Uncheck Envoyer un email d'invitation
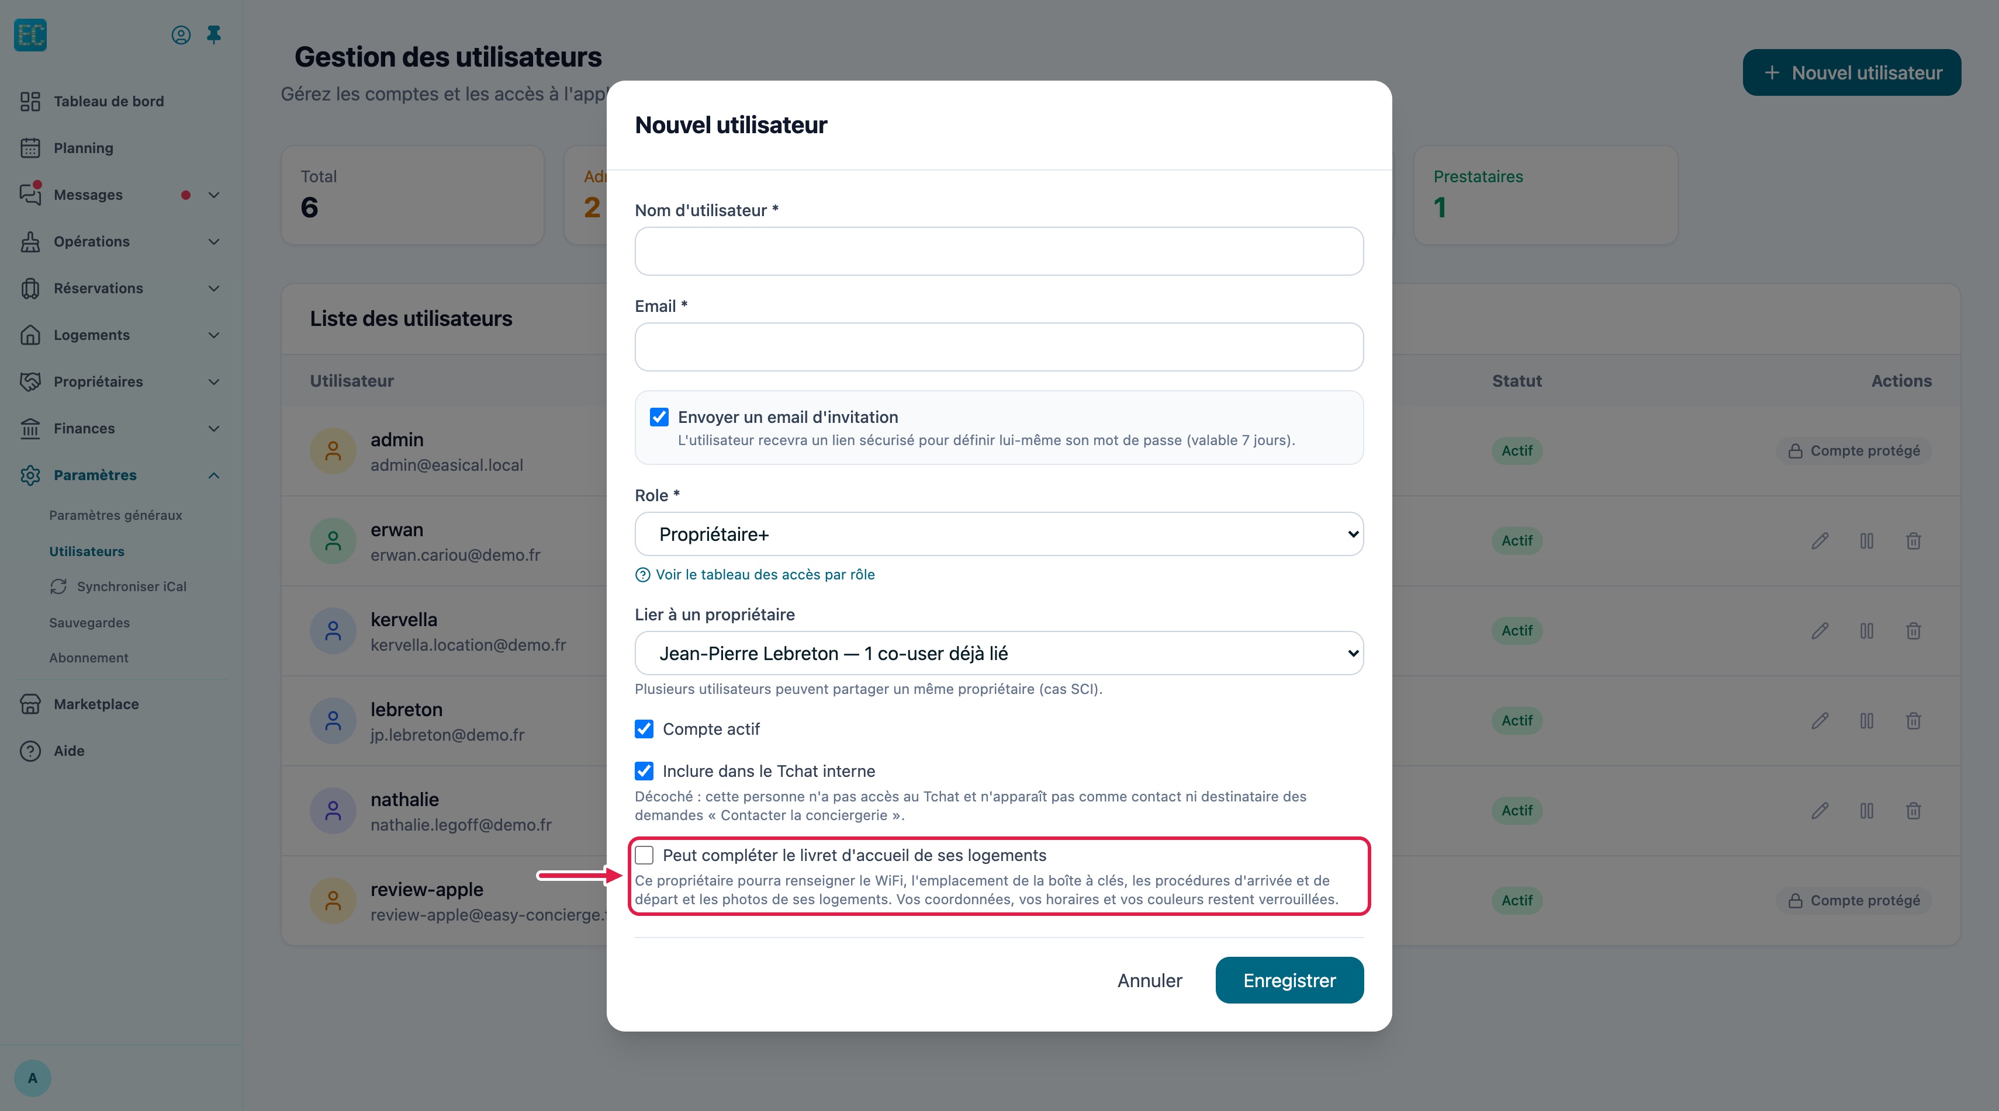 pos(659,417)
